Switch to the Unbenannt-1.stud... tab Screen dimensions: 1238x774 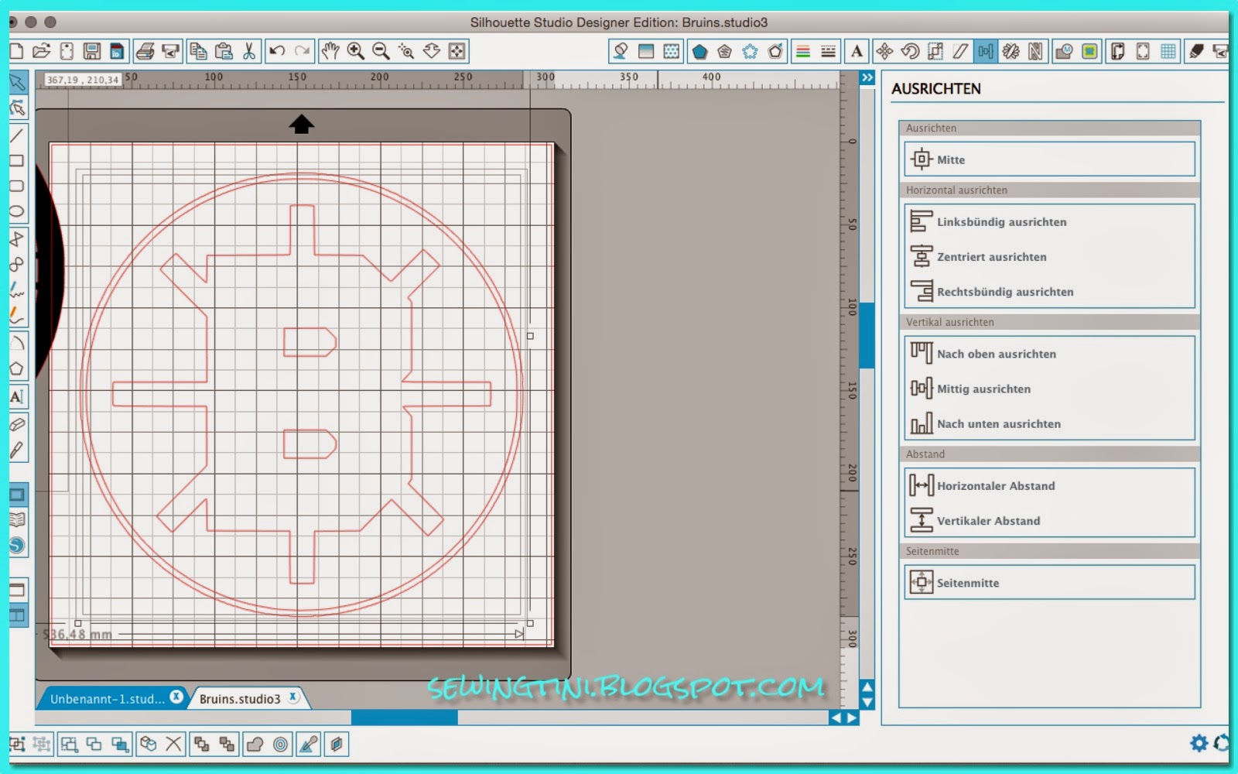click(108, 699)
